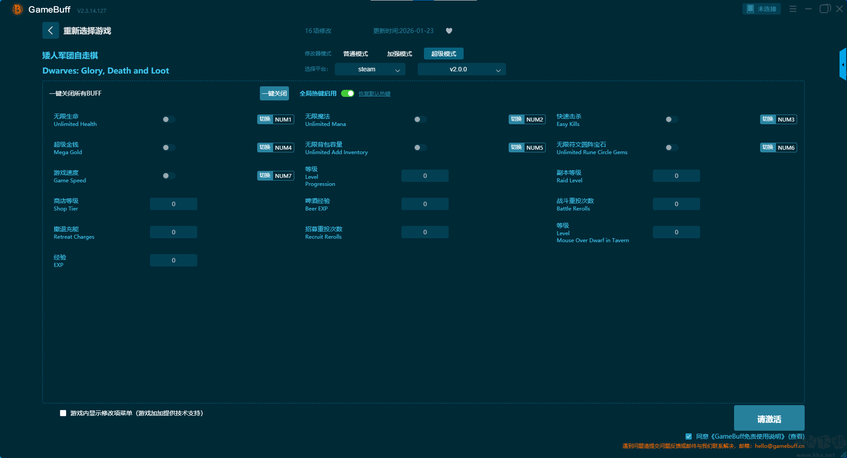The image size is (847, 458).
Task: Click the Shop Tier value field
Action: tap(173, 204)
